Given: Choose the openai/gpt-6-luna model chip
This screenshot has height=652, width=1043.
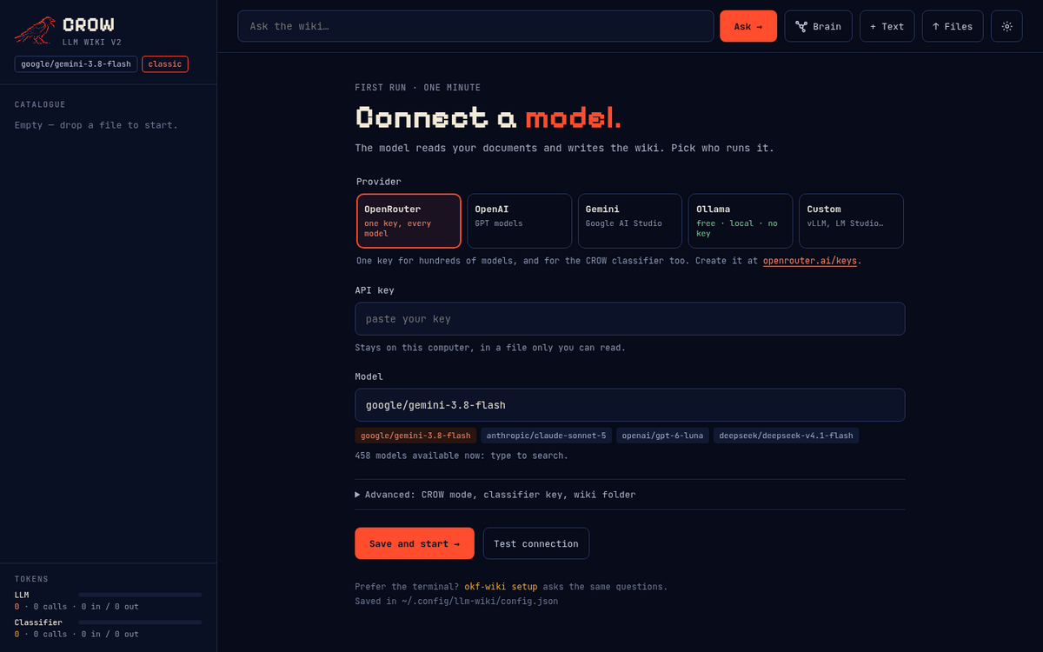Looking at the screenshot, I should [x=663, y=436].
